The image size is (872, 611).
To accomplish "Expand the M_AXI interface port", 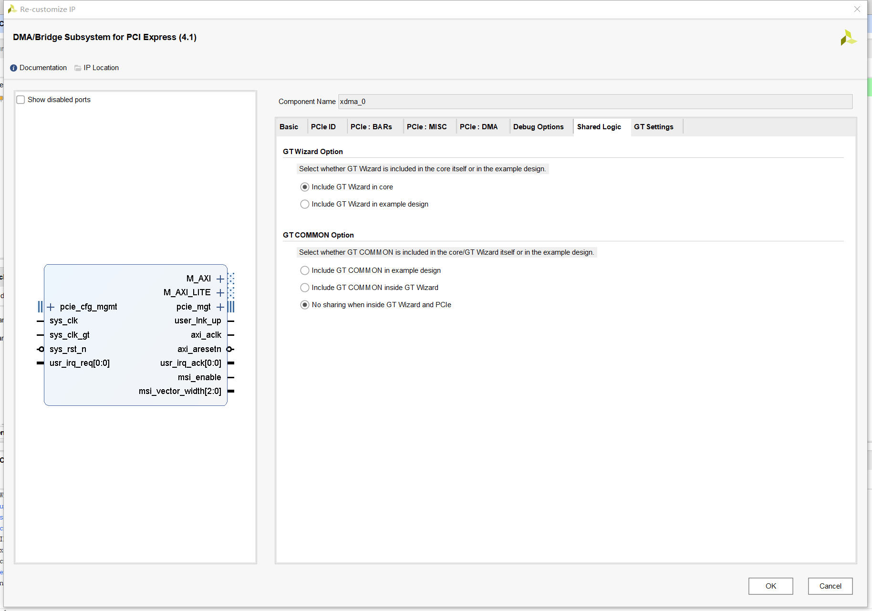I will 220,279.
